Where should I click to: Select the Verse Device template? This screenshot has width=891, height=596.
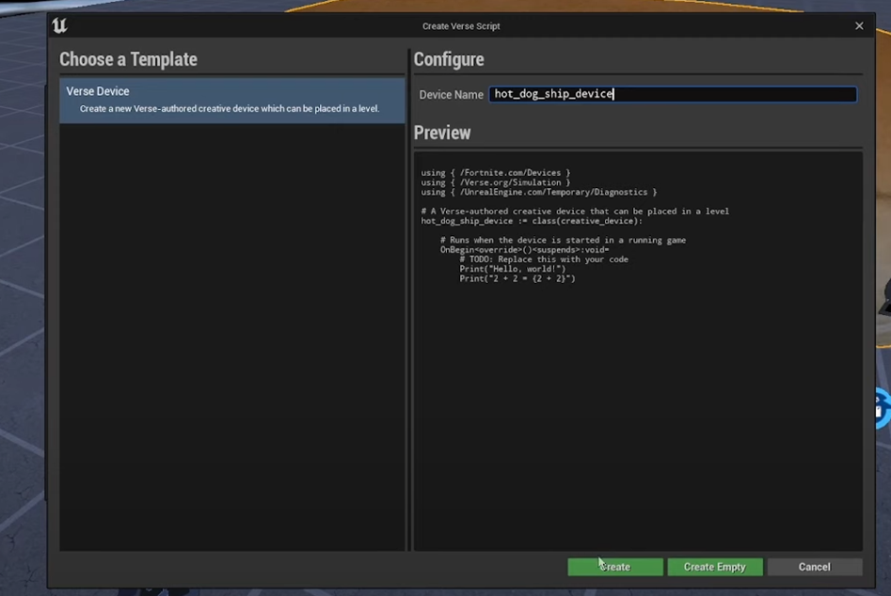pyautogui.click(x=231, y=100)
